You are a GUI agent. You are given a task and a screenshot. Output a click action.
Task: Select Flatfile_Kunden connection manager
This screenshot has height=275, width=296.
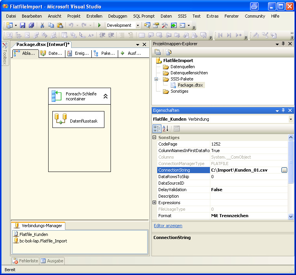click(x=34, y=234)
